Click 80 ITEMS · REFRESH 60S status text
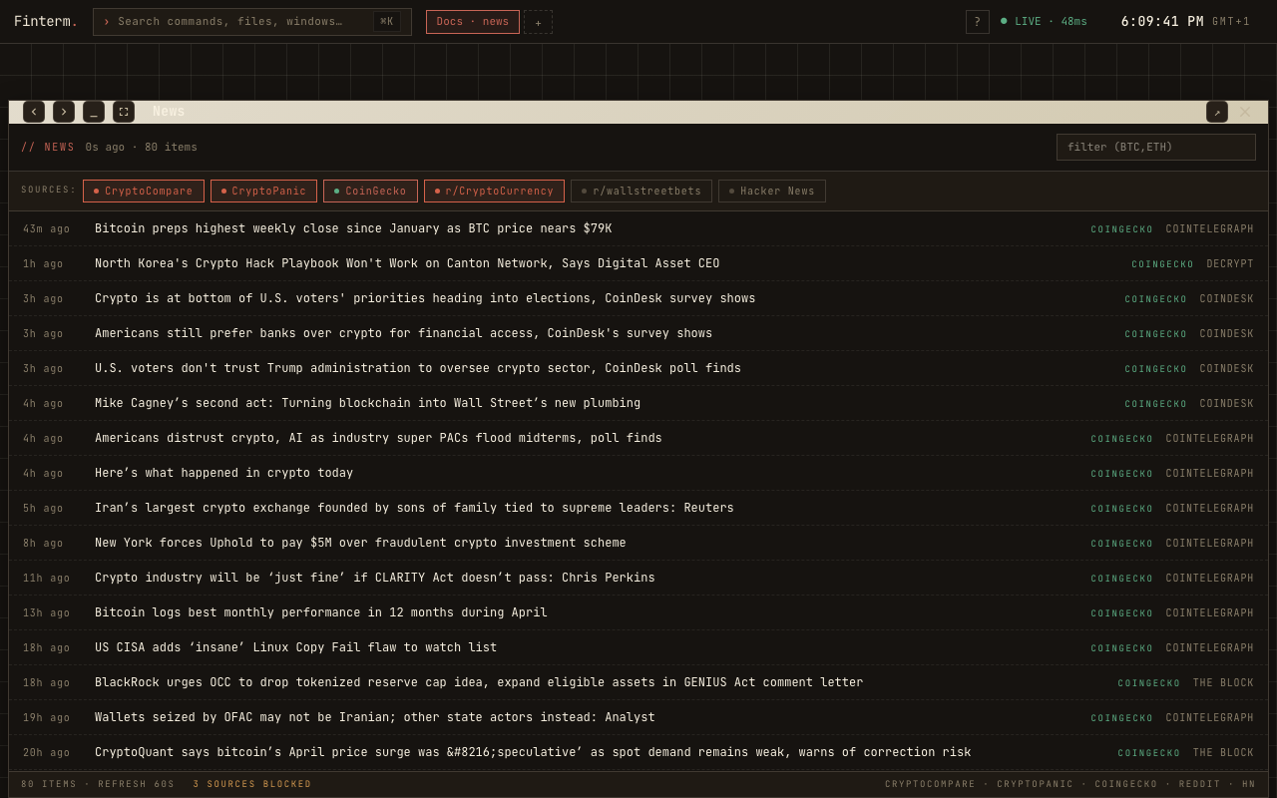 [98, 785]
